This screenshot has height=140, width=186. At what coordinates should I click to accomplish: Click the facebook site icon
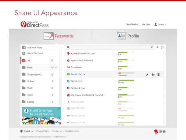68,88
